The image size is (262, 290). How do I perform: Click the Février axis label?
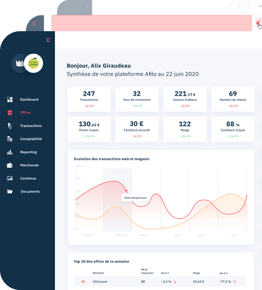(122, 235)
